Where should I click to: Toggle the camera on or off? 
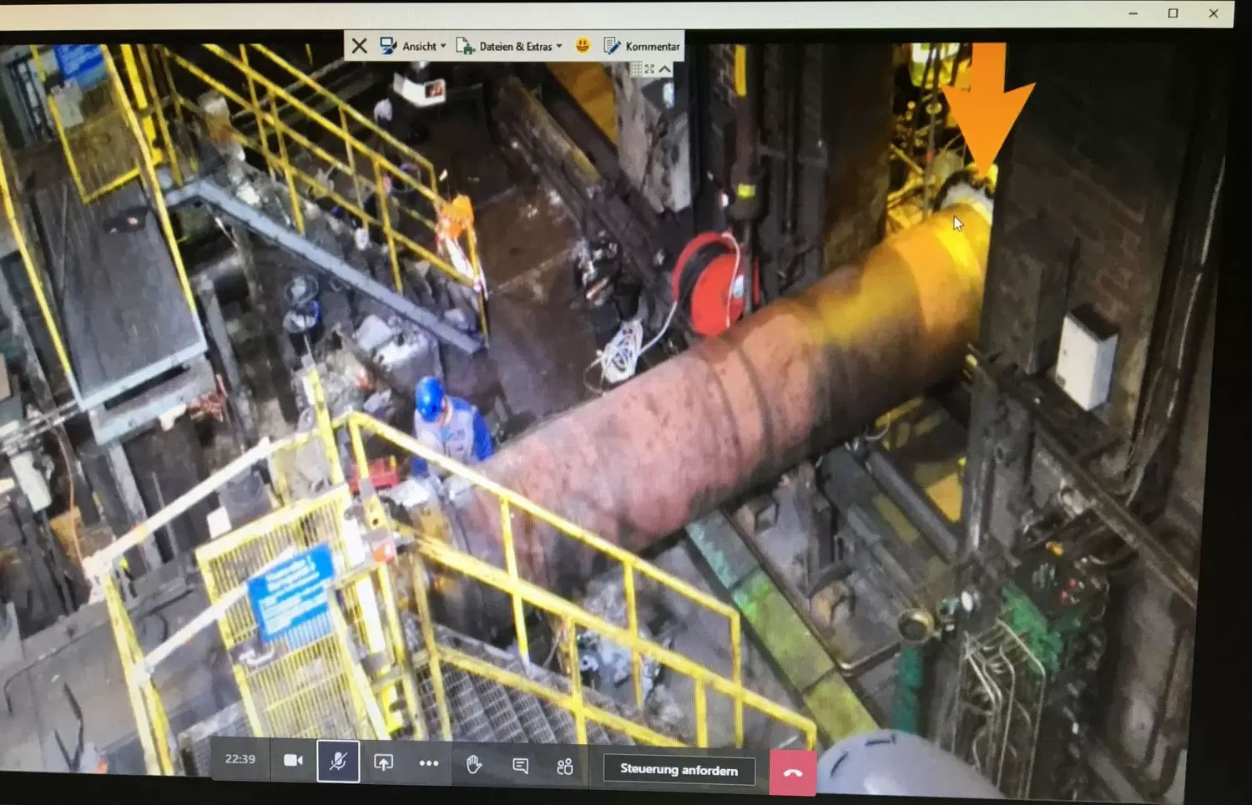tap(293, 761)
